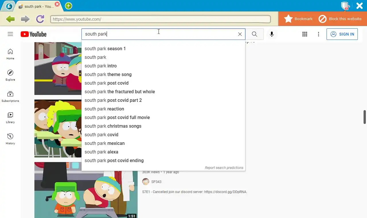
Task: Open a new tab with green plus
Action: point(69,6)
